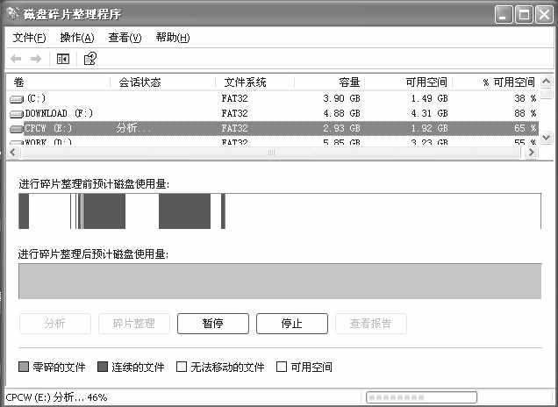558x407 pixels.
Task: Open the 操作(A) menu
Action: point(77,38)
